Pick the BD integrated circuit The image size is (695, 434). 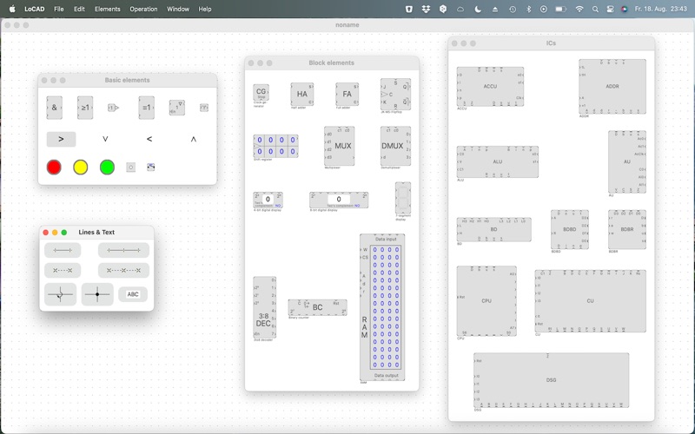493,229
